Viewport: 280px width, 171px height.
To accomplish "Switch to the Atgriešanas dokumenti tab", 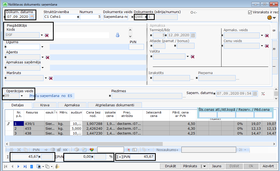I will [x=115, y=105].
